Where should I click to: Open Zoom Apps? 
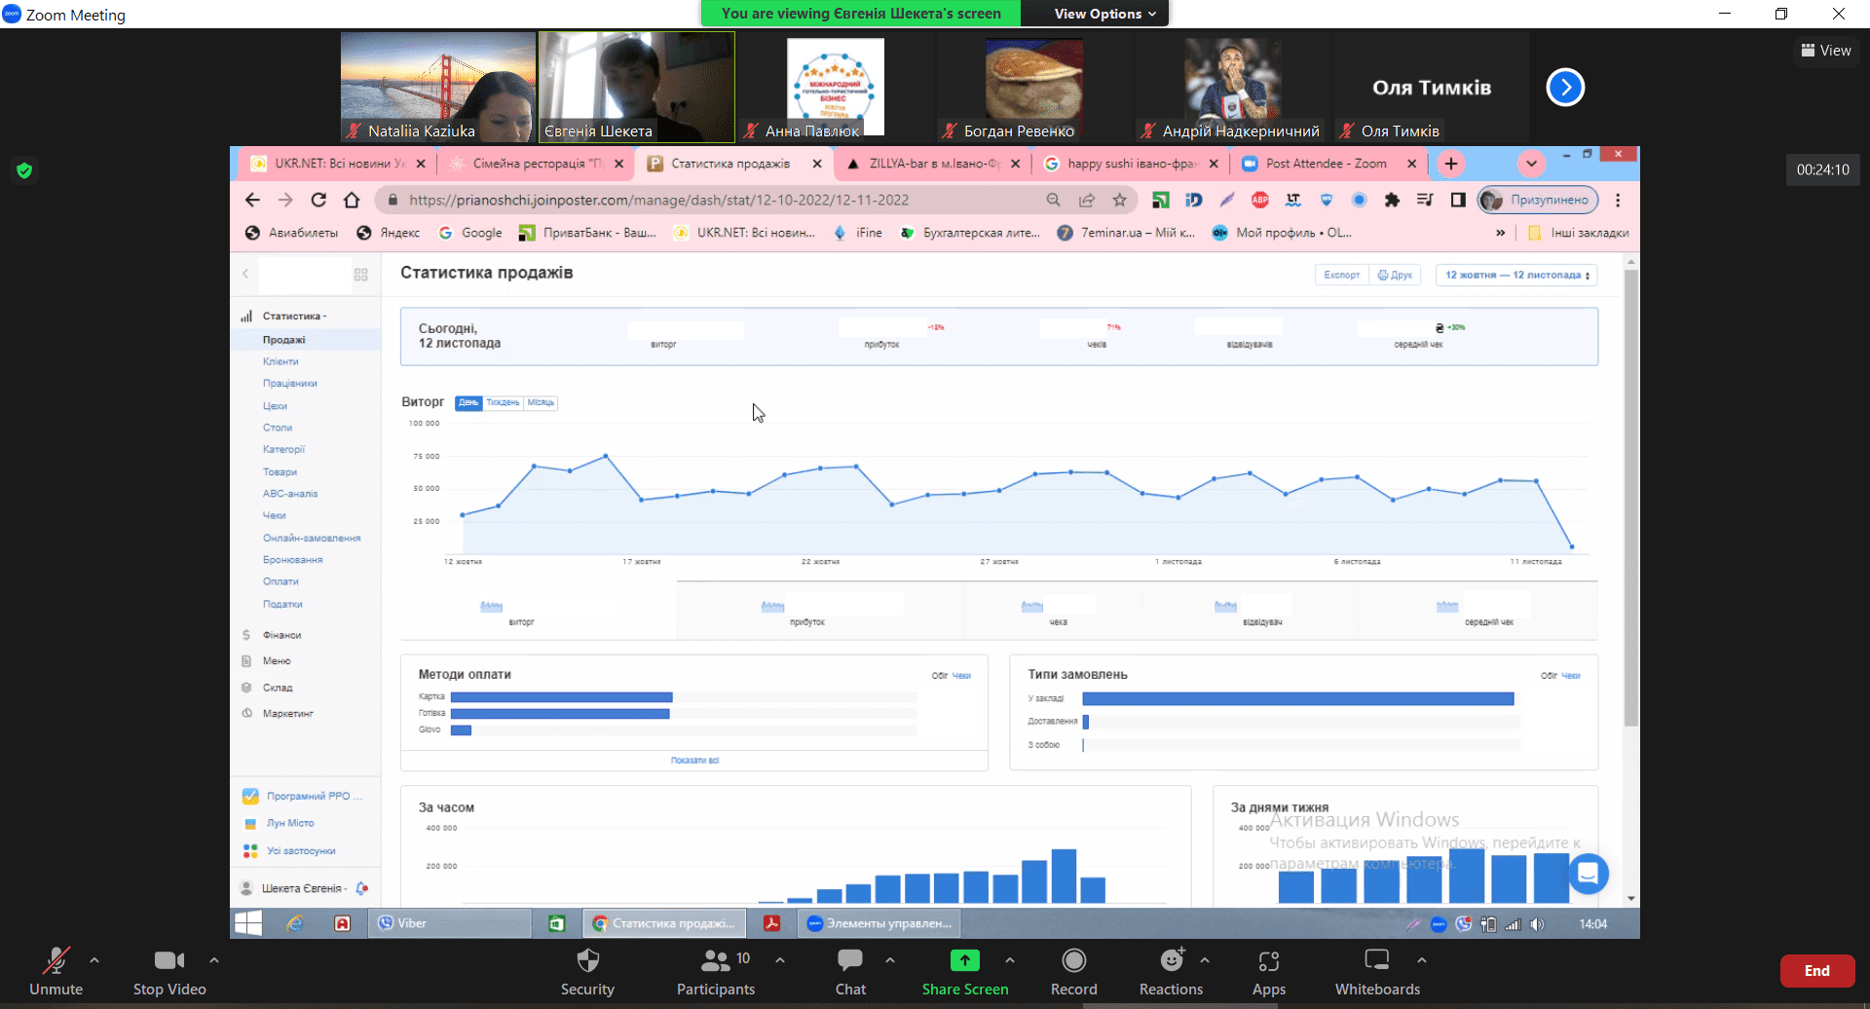(1269, 971)
